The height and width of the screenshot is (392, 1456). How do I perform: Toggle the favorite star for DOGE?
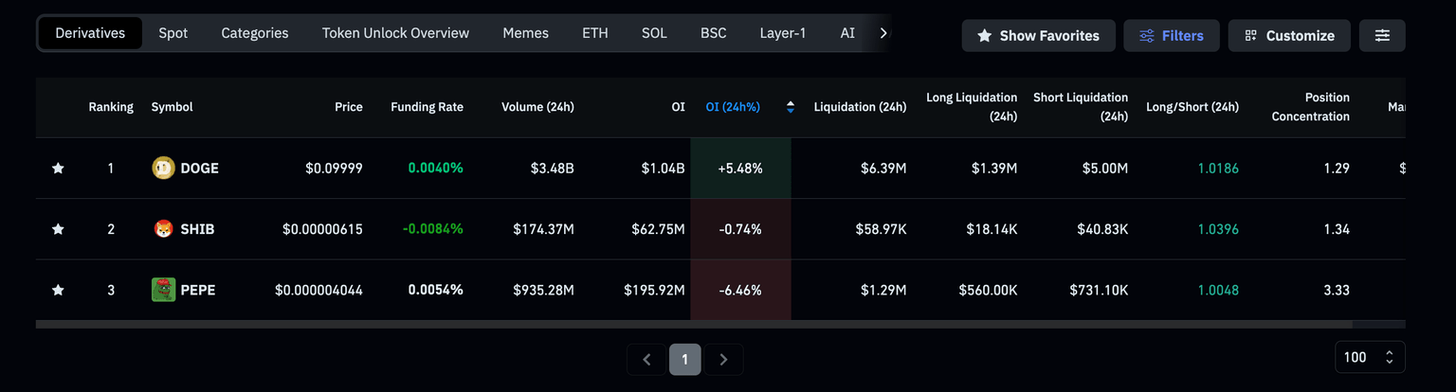tap(58, 169)
